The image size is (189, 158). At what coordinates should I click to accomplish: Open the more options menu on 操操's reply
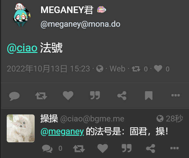(174, 148)
